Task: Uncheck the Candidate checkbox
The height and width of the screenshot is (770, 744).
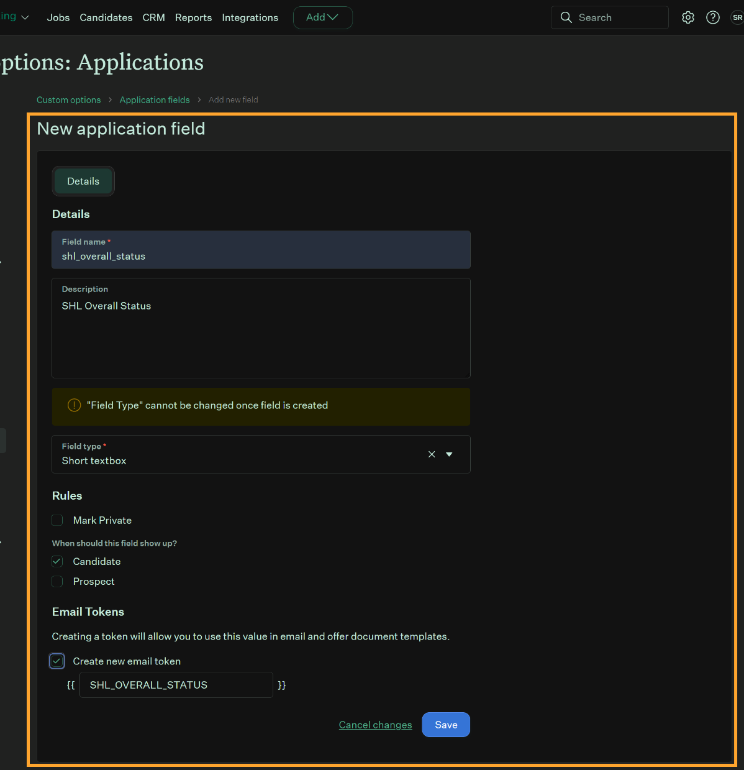Action: pyautogui.click(x=57, y=561)
